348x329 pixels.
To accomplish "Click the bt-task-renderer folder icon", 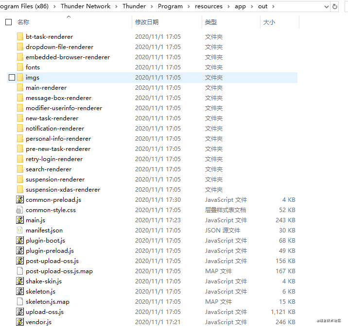I will tap(20, 36).
